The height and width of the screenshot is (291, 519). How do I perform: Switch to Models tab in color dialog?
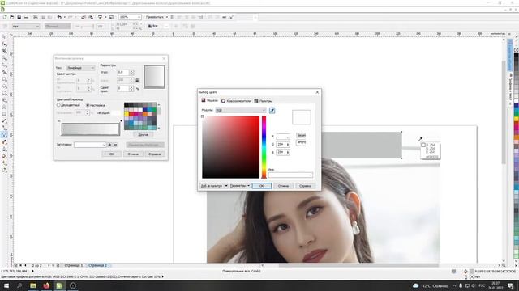pyautogui.click(x=210, y=100)
